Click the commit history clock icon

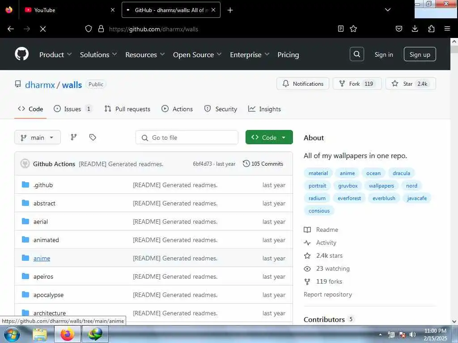click(246, 163)
